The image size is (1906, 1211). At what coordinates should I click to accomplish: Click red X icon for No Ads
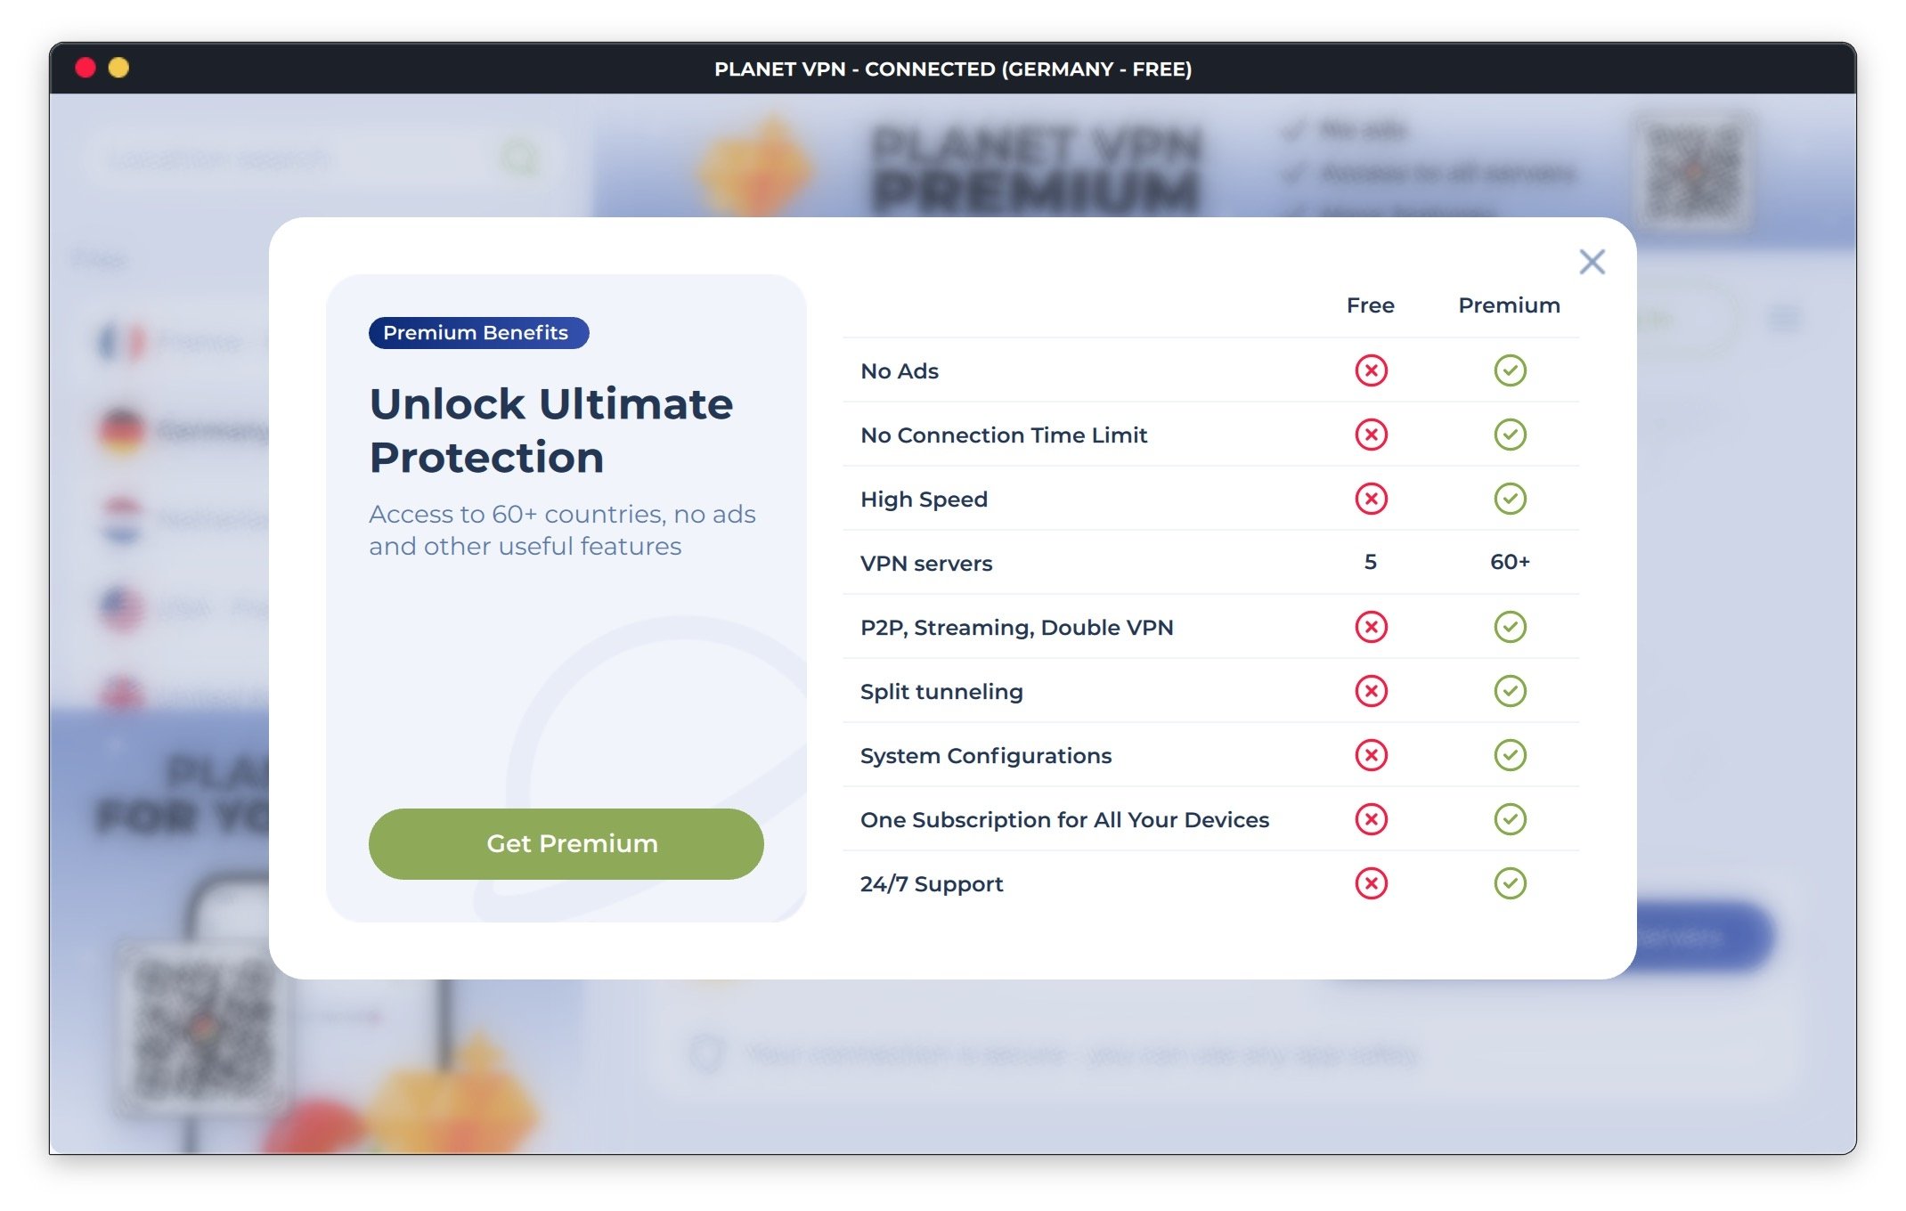[x=1371, y=370]
